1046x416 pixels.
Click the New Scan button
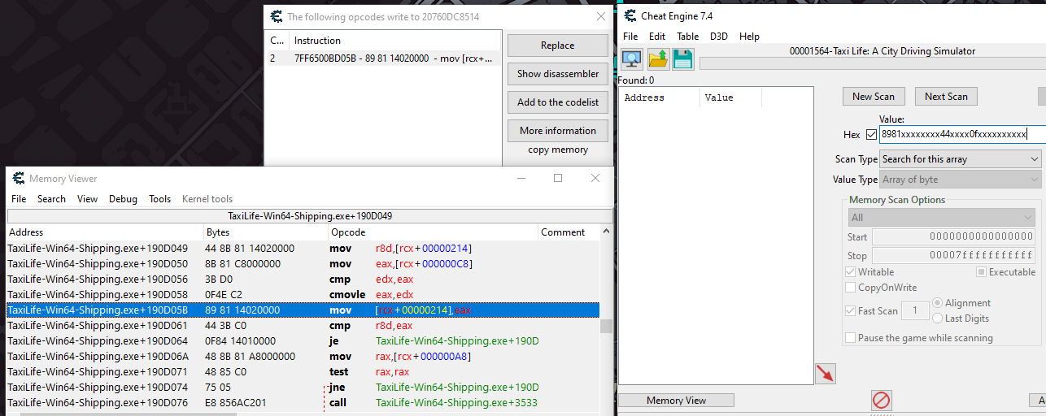(x=873, y=97)
